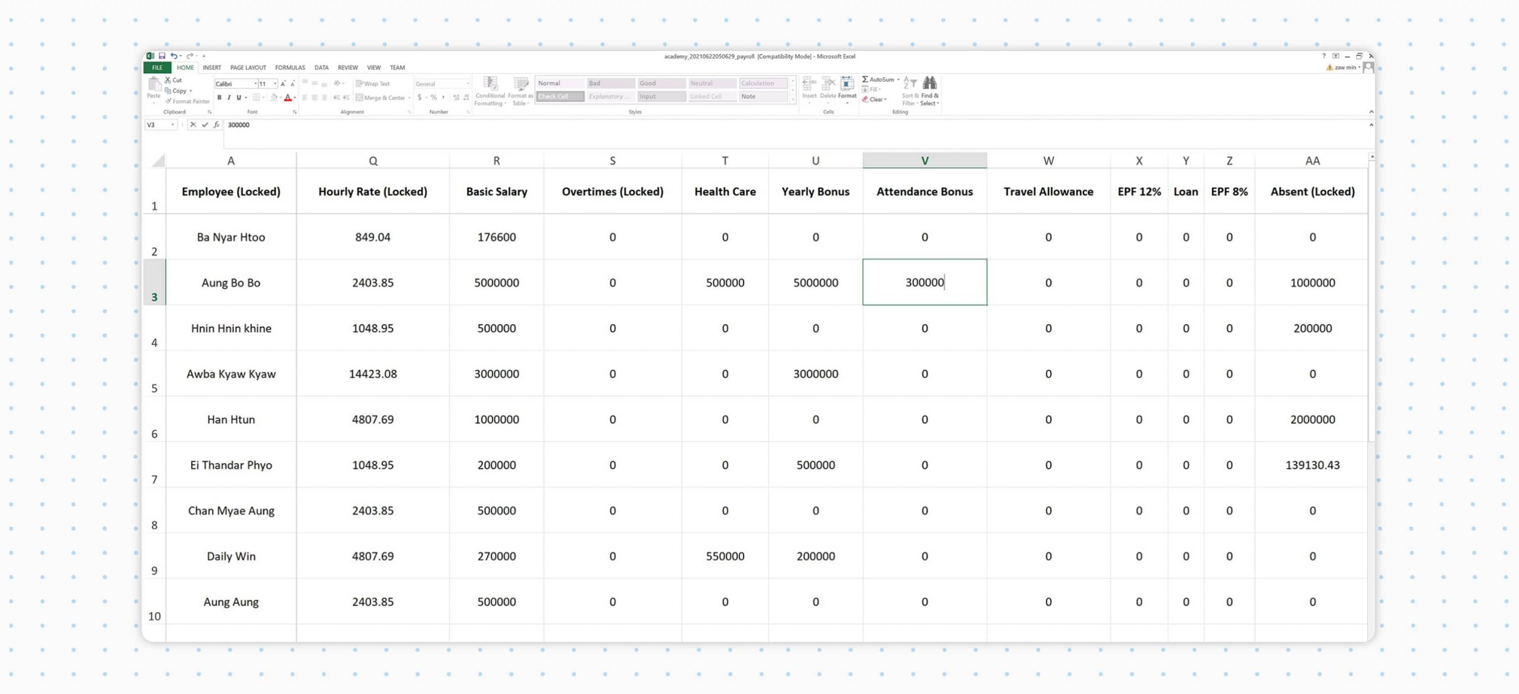
Task: Click the Increase Font Size icon
Action: point(283,84)
